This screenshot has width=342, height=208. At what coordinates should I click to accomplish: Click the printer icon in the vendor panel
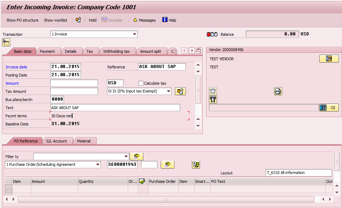[278, 91]
